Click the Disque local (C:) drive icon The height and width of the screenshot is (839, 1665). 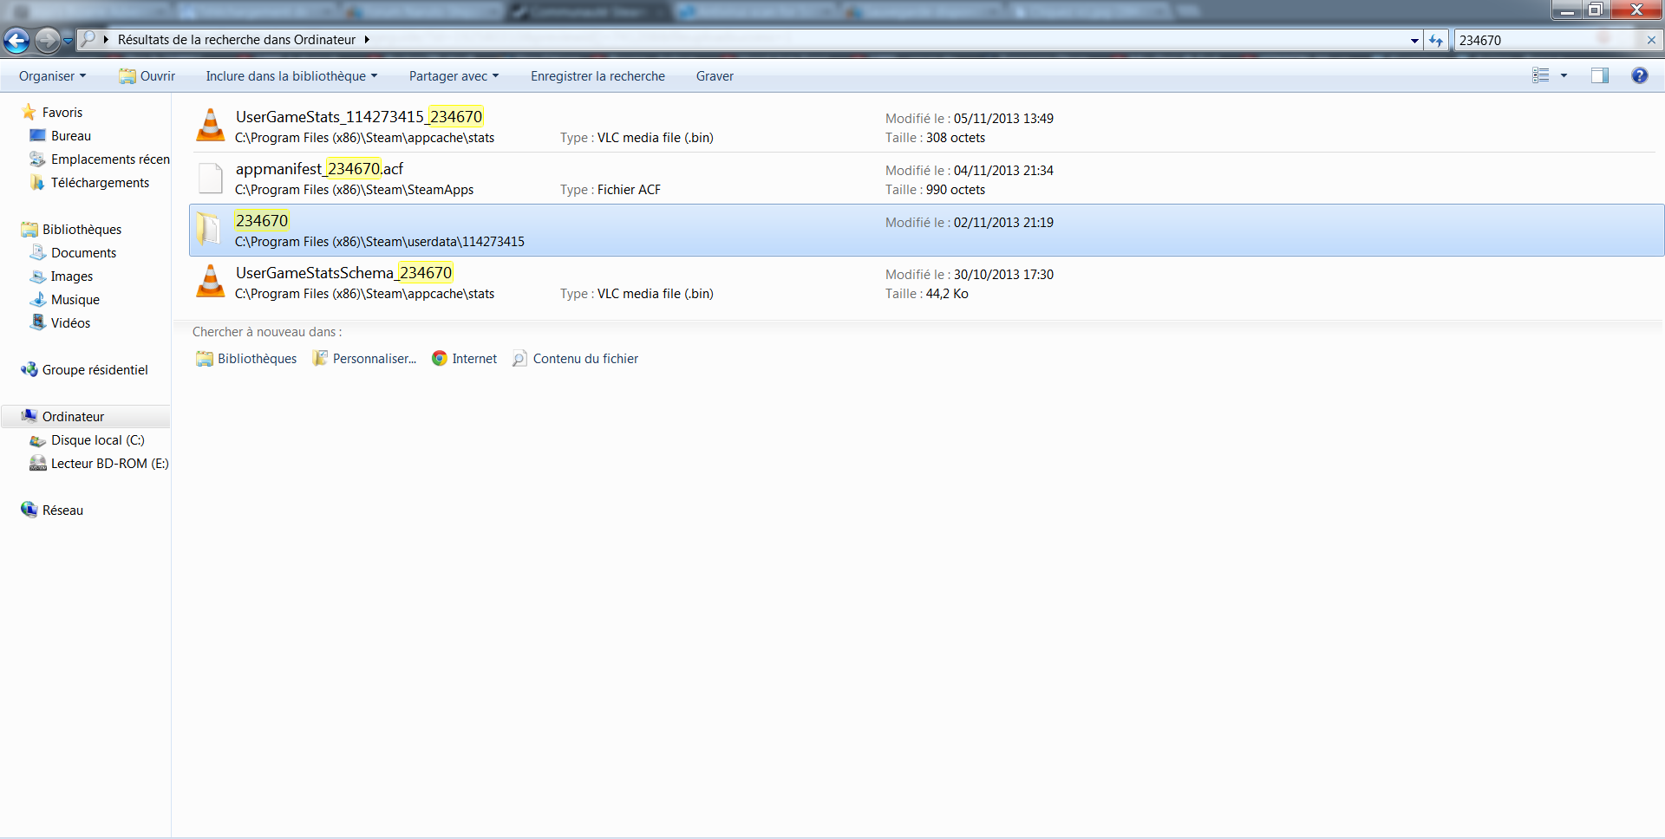click(37, 440)
